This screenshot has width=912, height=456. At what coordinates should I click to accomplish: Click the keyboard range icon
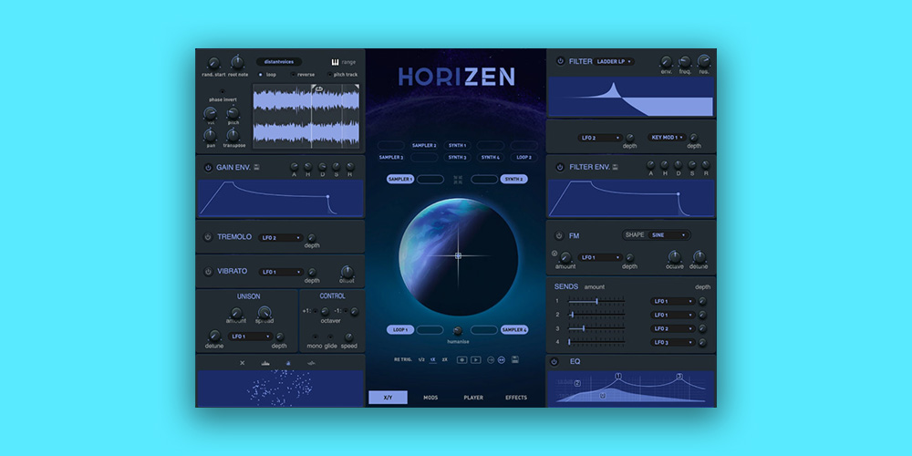pyautogui.click(x=335, y=62)
